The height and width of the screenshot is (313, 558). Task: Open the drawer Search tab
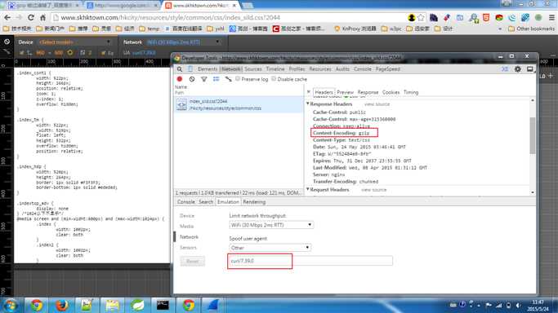[206, 202]
